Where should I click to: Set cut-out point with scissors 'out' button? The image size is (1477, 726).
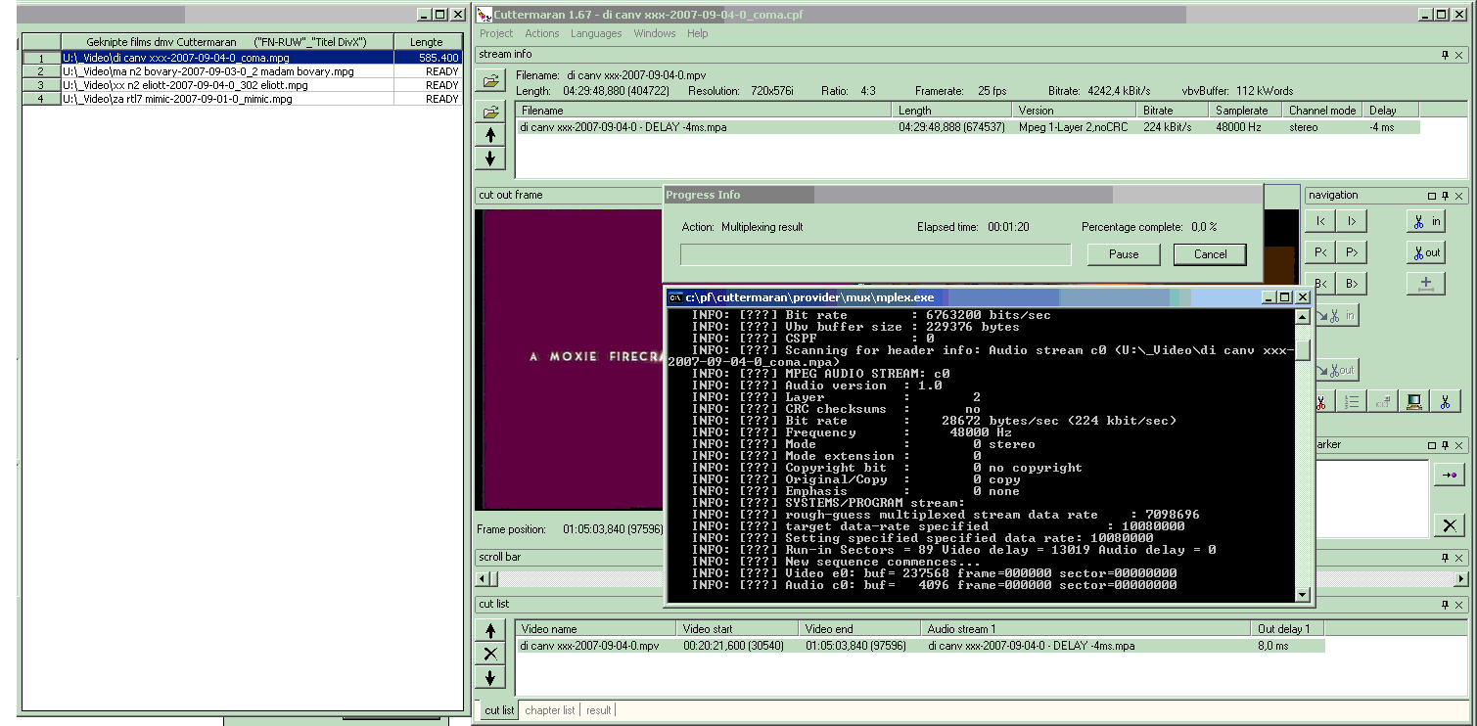(x=1426, y=252)
